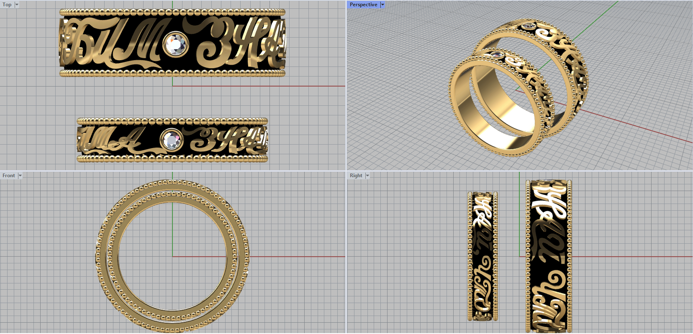Image resolution: width=693 pixels, height=334 pixels.
Task: Activate the Perspective viewport title
Action: (x=363, y=5)
